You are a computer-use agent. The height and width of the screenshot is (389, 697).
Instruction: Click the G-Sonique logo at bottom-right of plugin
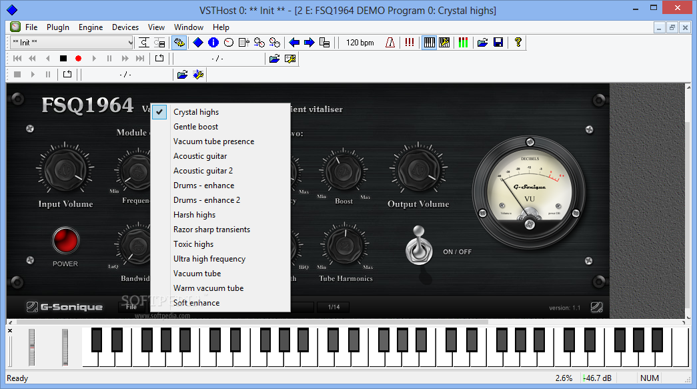point(596,307)
